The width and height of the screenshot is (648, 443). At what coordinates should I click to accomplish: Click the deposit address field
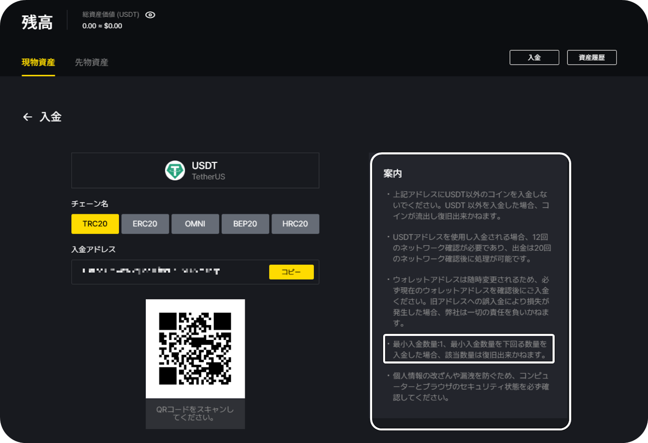195,272
